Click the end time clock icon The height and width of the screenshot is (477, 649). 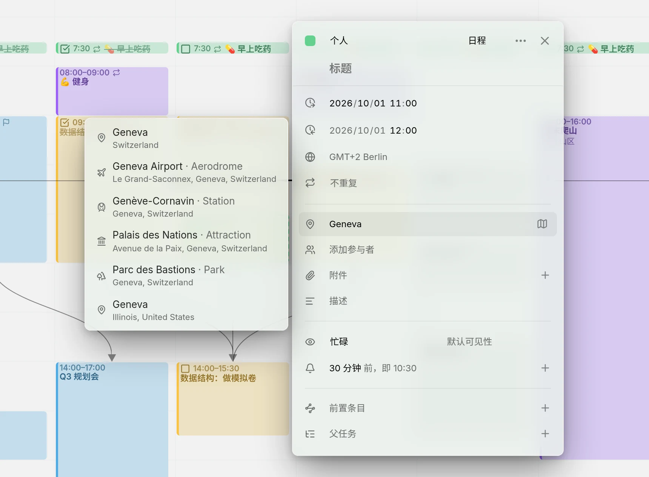[310, 130]
